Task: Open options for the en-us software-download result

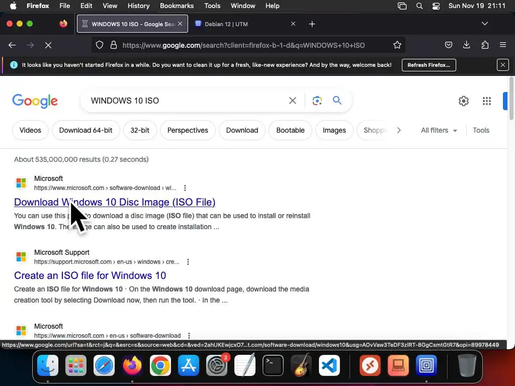Action: tap(189, 335)
